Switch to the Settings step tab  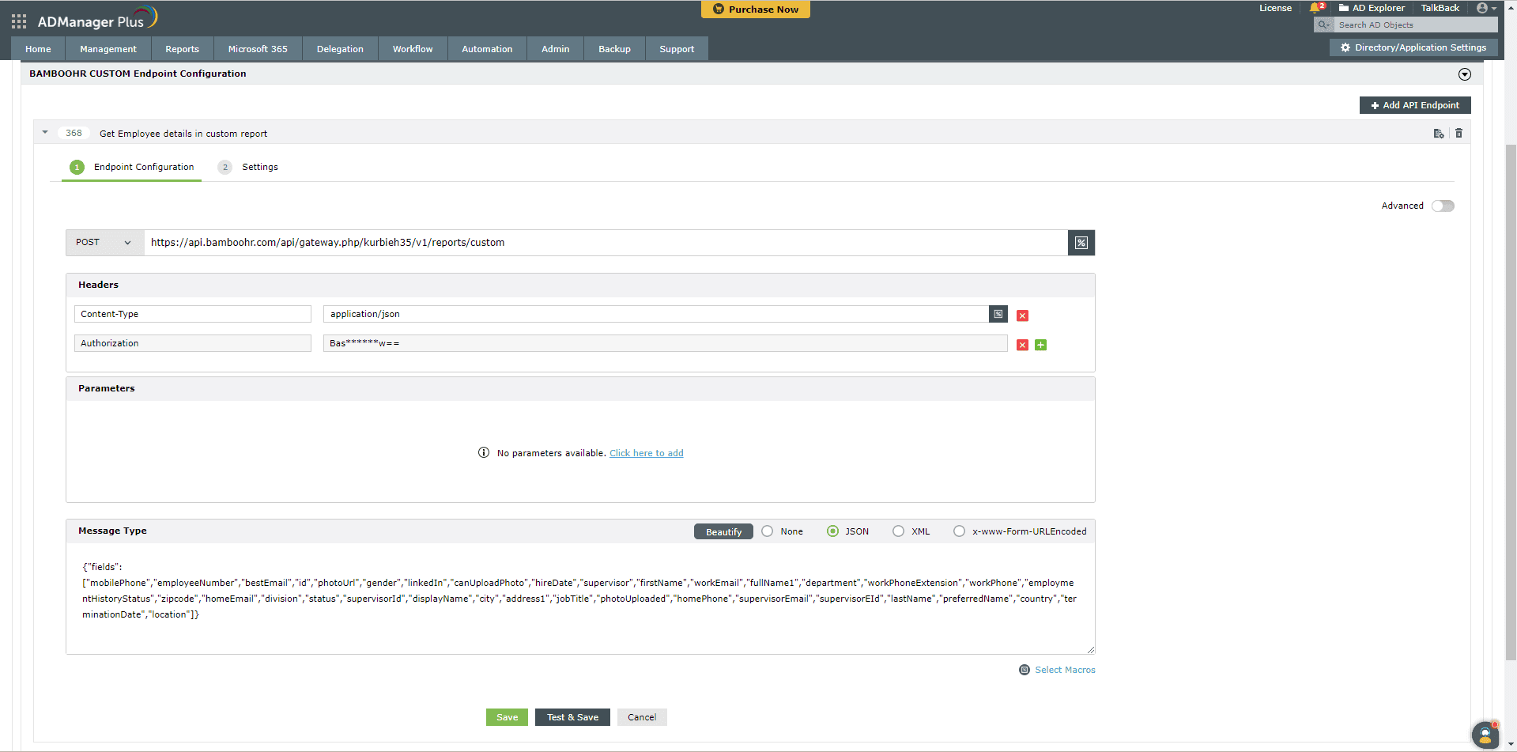[248, 167]
